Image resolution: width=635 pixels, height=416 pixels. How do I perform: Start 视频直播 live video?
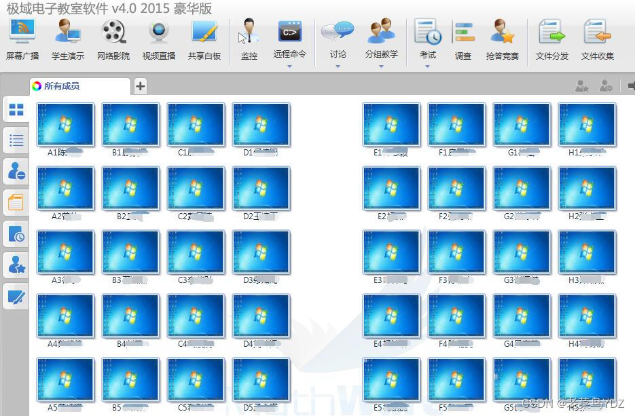[x=158, y=39]
